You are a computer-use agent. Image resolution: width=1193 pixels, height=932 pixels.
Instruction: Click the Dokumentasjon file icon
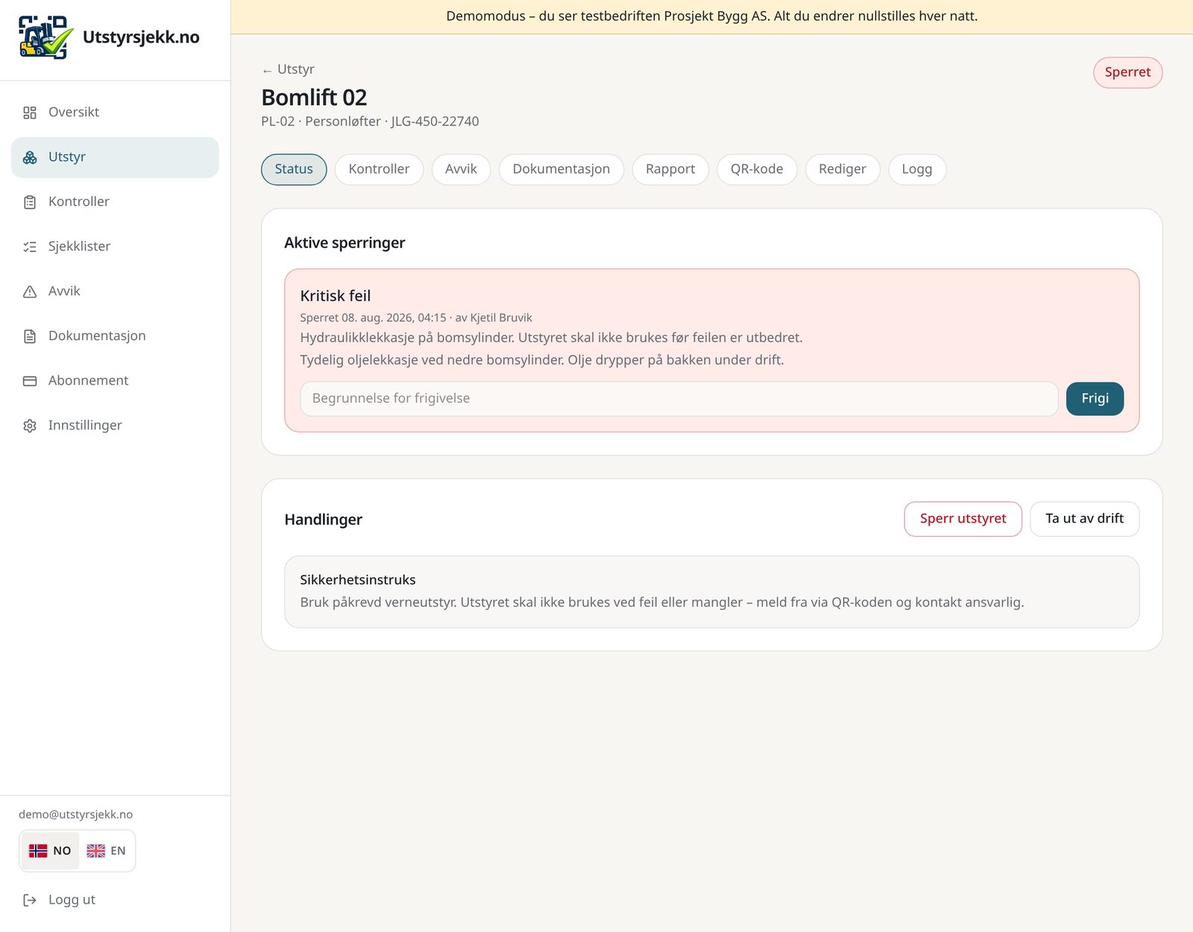[x=30, y=336]
